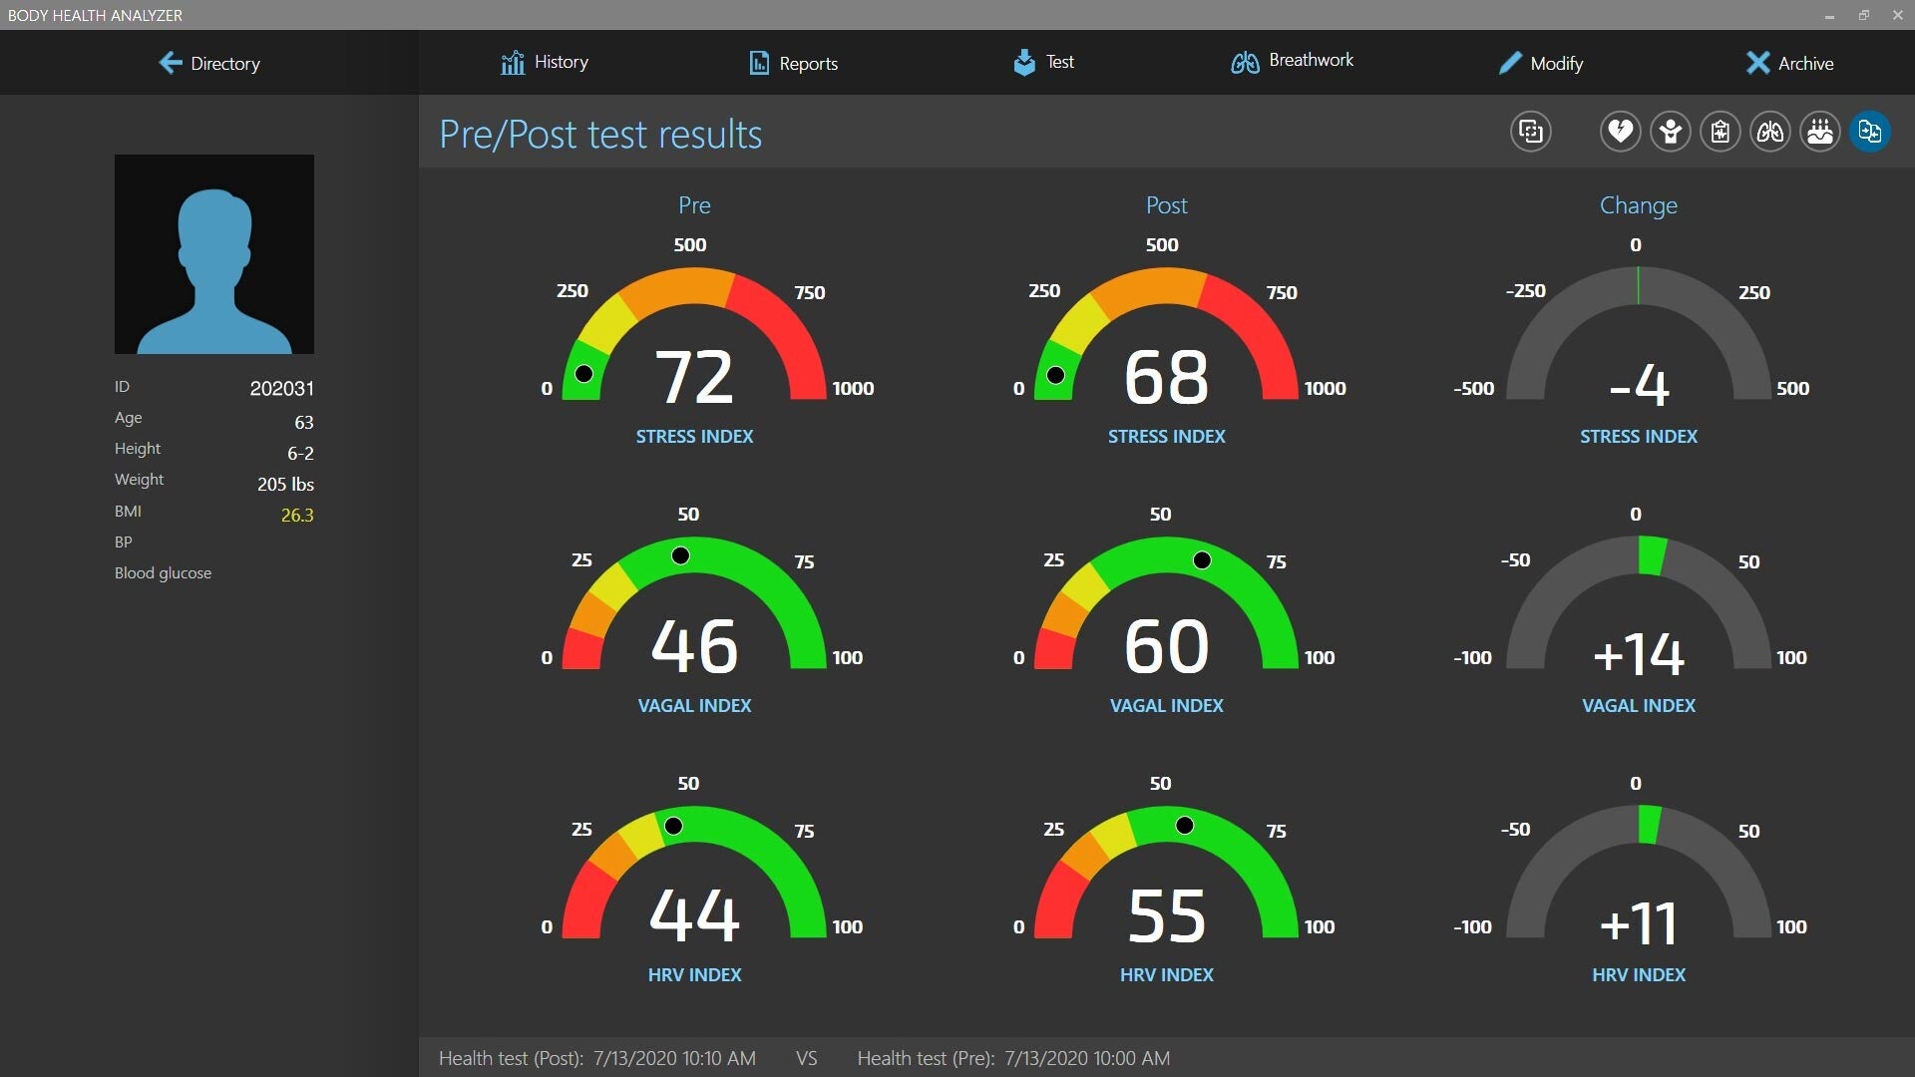
Task: Click the weight value 205 lbs
Action: [285, 485]
